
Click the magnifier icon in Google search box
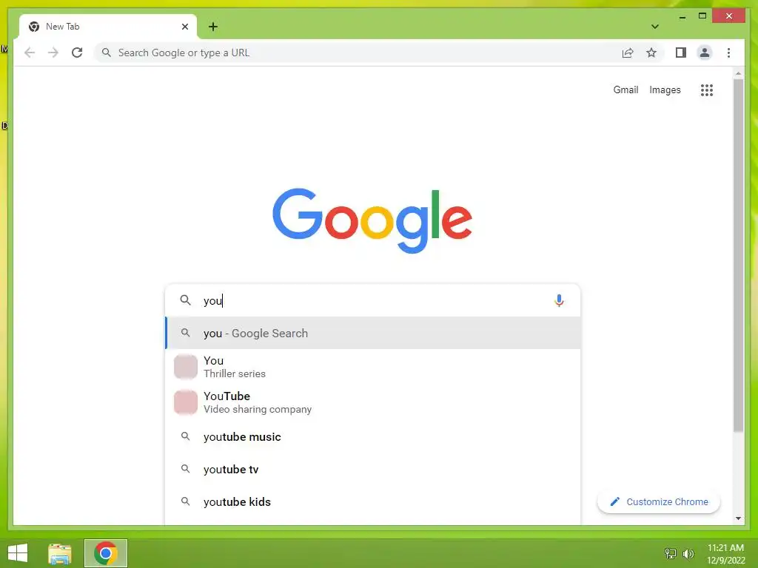(185, 300)
